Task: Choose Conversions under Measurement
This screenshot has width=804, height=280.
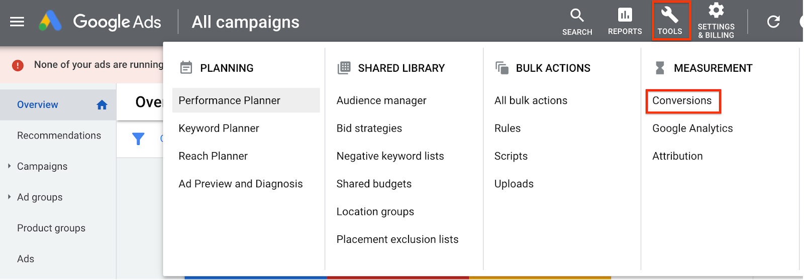Action: (682, 100)
